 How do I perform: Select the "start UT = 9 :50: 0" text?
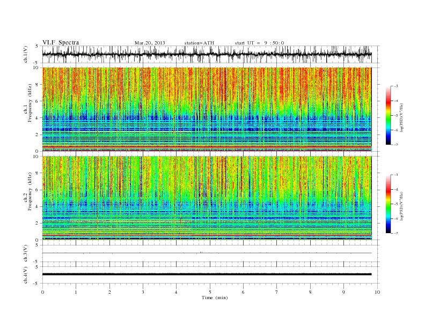[x=259, y=43]
